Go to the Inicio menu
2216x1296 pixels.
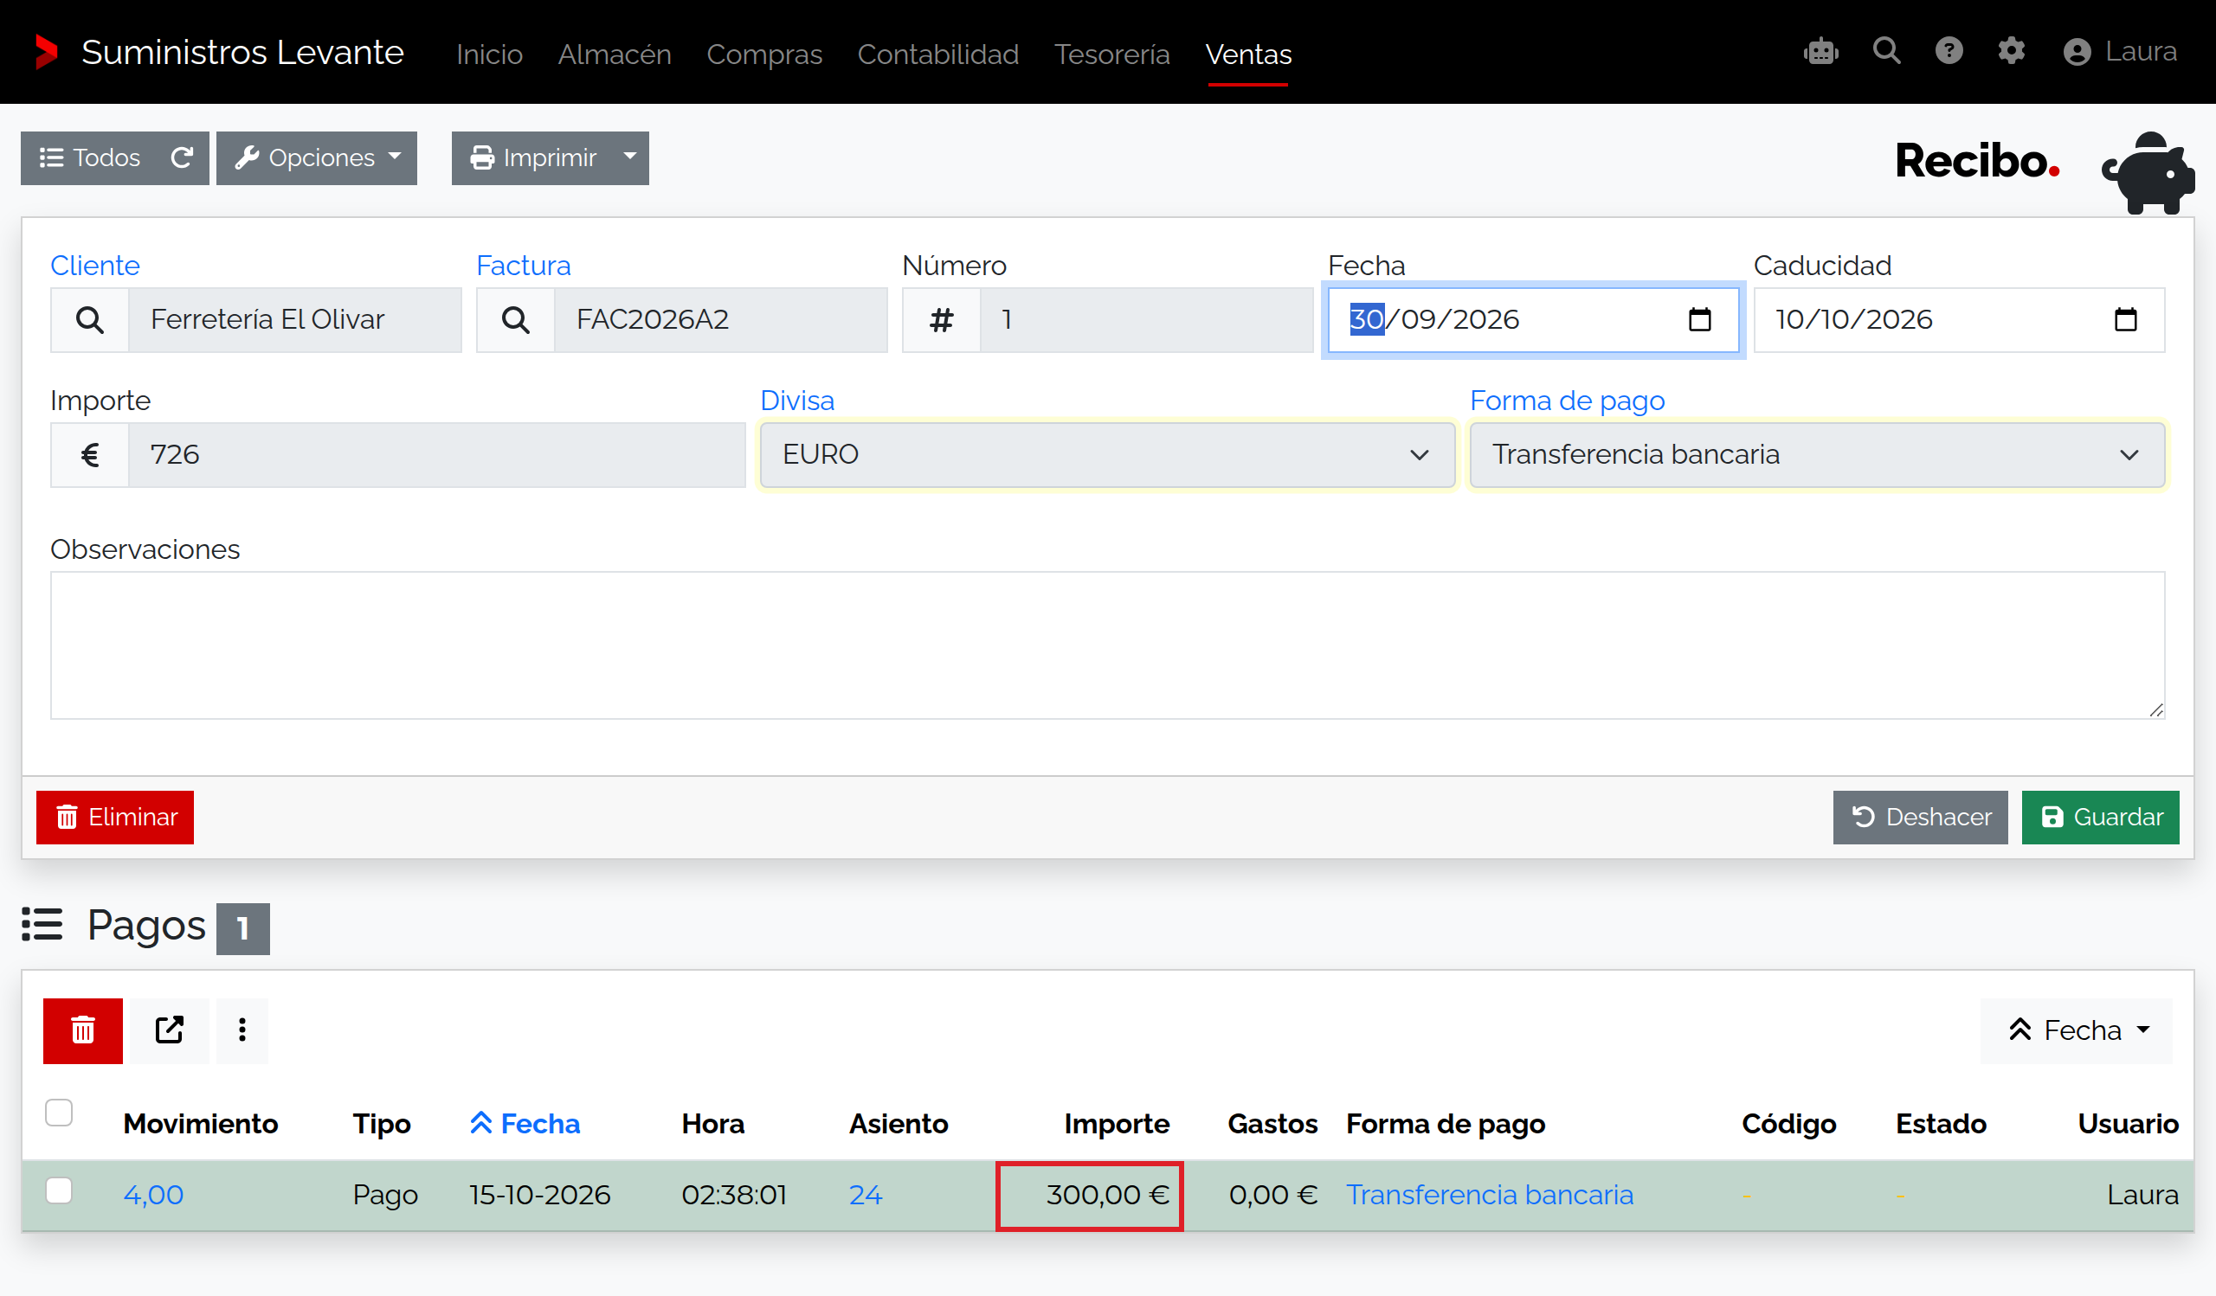pos(490,55)
